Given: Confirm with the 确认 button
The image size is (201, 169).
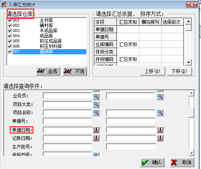Looking at the screenshot, I should (x=152, y=162).
